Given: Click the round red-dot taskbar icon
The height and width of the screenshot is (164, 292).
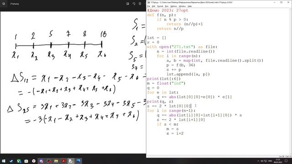Looking at the screenshot, I should tap(49, 161).
